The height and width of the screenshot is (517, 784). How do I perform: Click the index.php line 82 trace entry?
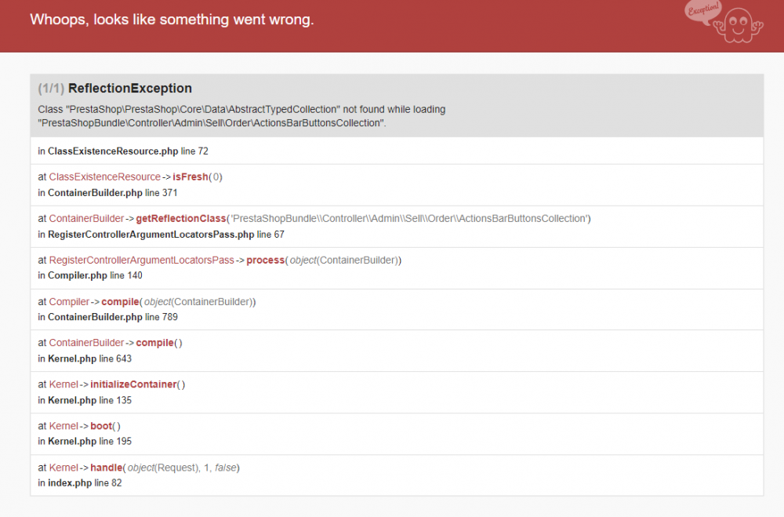[x=82, y=482]
